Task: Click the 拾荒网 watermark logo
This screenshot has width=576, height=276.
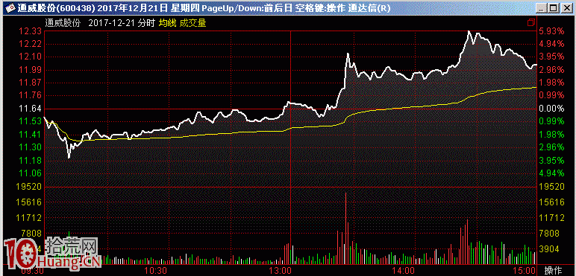Action: pyautogui.click(x=51, y=253)
